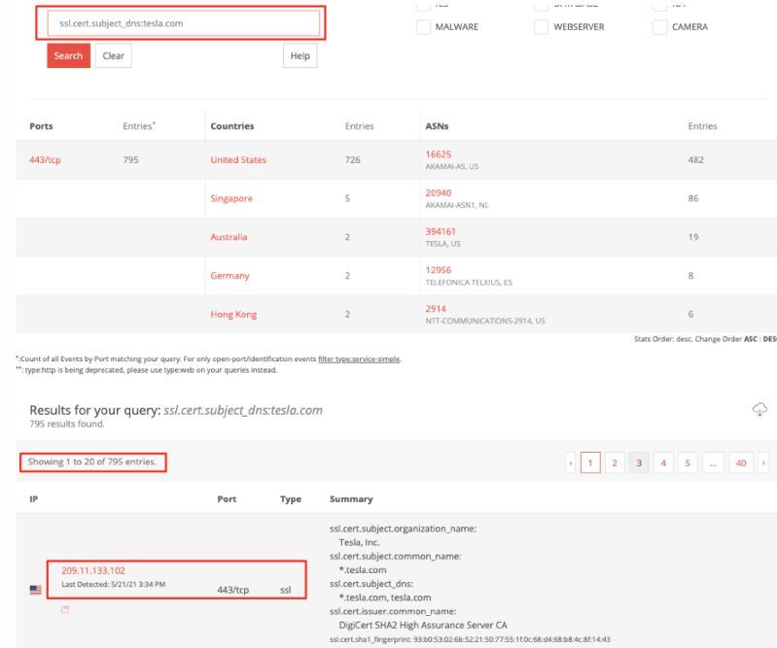This screenshot has height=648, width=777.
Task: Click the Ports column header
Action: click(41, 126)
